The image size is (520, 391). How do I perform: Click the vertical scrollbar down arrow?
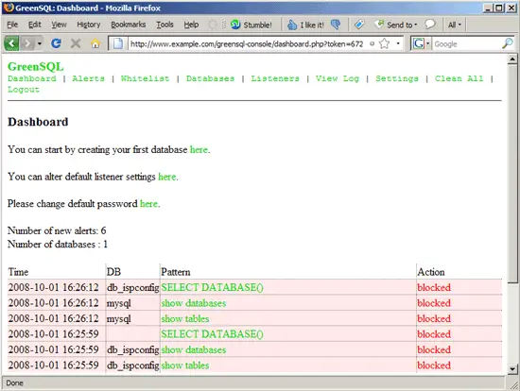click(x=512, y=368)
